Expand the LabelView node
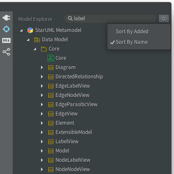This screenshot has width=174, height=174. click(42, 142)
